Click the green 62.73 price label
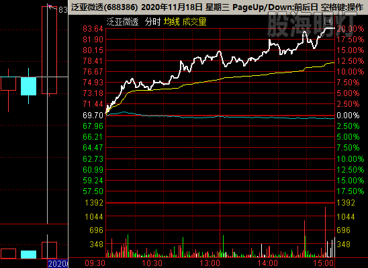368x268 pixels. pyautogui.click(x=93, y=159)
